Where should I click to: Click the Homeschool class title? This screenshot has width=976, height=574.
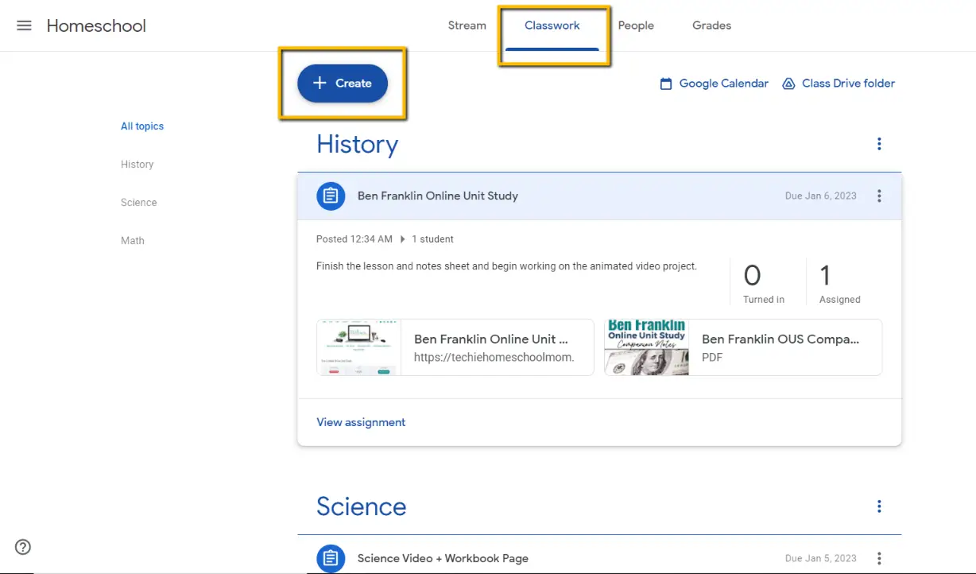pyautogui.click(x=96, y=25)
